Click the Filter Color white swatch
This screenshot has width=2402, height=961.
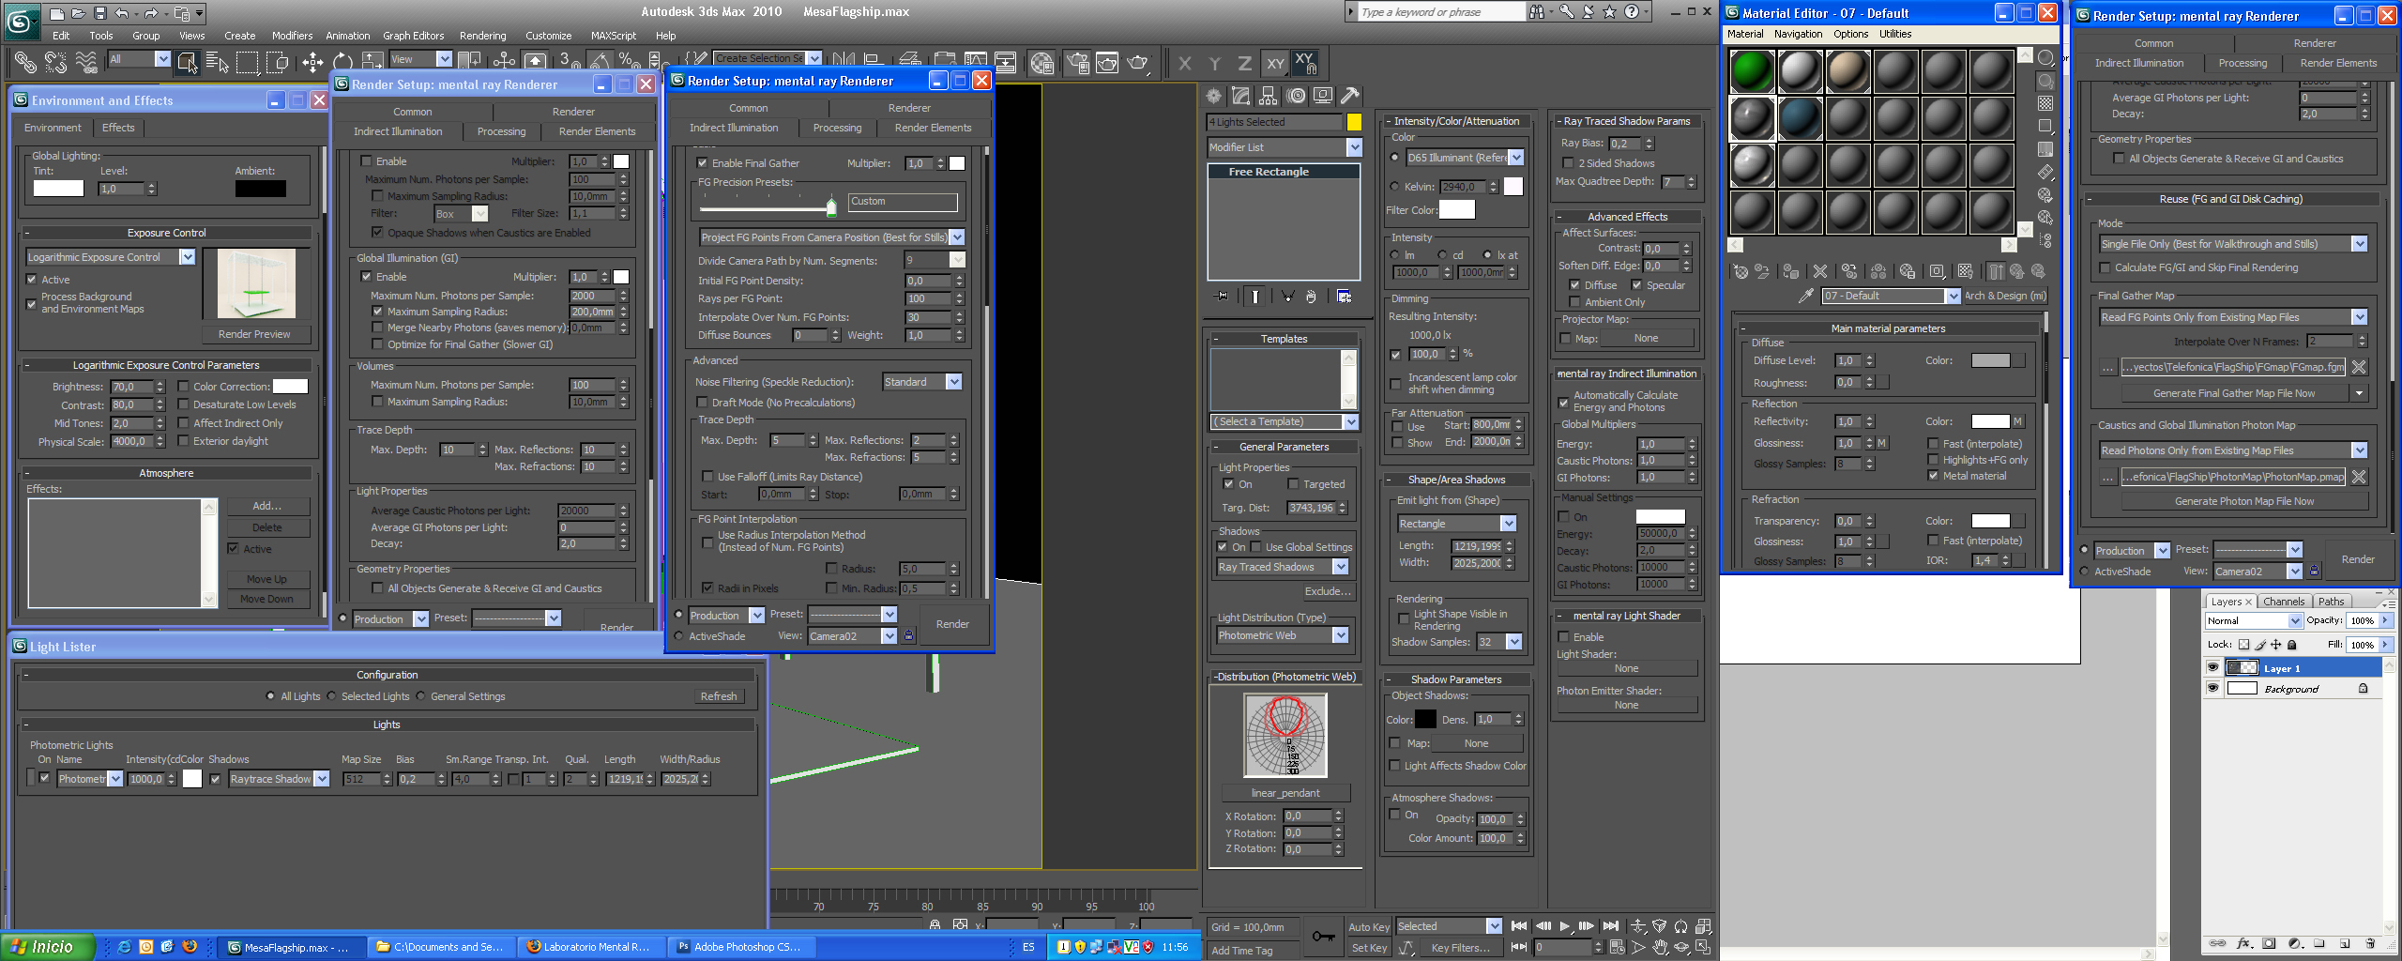point(1456,209)
